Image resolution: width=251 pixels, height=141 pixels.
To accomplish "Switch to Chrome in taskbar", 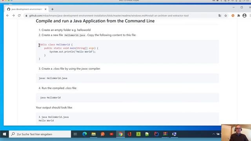I will pyautogui.click(x=120, y=134).
